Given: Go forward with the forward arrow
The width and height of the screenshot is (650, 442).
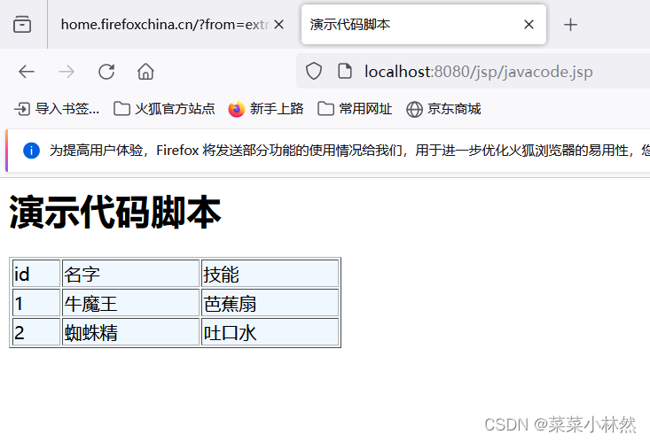Looking at the screenshot, I should [67, 72].
